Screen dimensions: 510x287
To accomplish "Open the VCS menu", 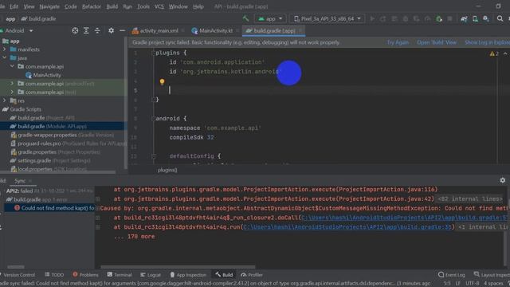I will click(159, 6).
